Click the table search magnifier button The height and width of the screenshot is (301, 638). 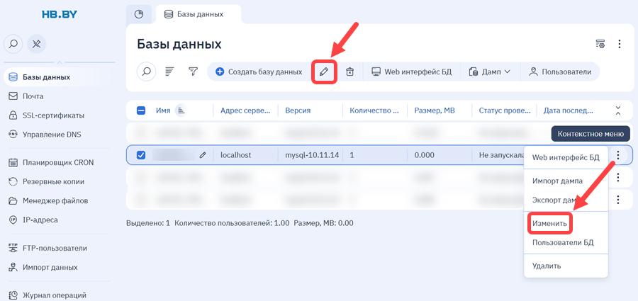[147, 72]
